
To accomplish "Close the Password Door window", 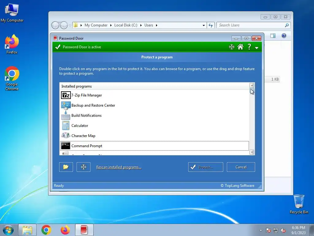I will [x=256, y=38].
